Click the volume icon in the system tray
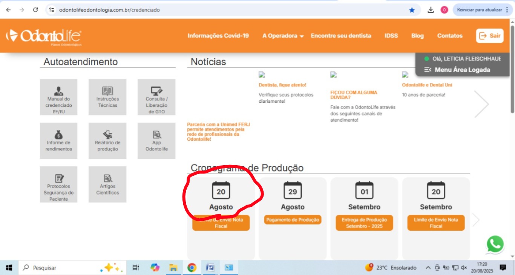Screen dimensions: 515x275 [464, 268]
